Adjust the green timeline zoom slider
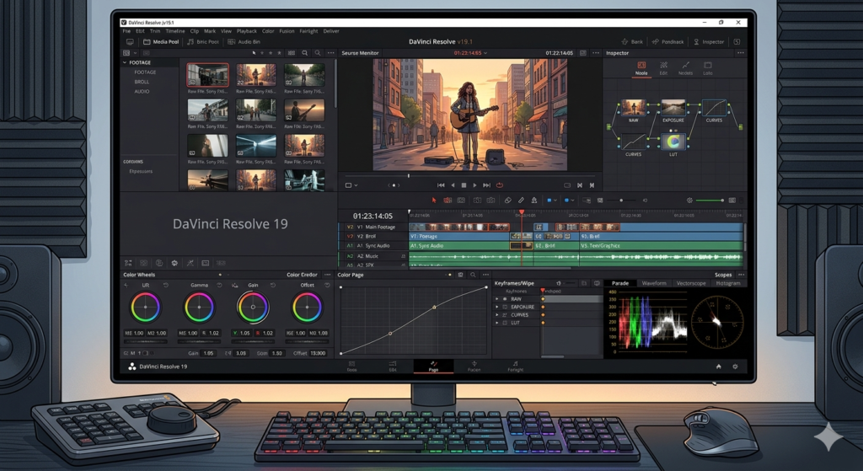The image size is (863, 471). (x=710, y=201)
